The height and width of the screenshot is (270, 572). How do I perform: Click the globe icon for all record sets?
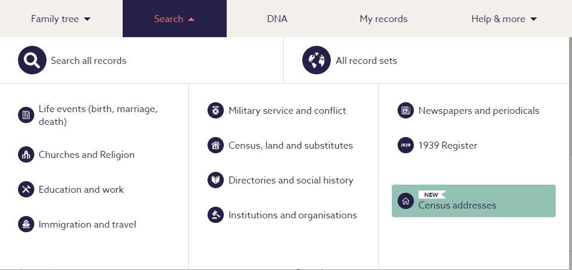(316, 60)
